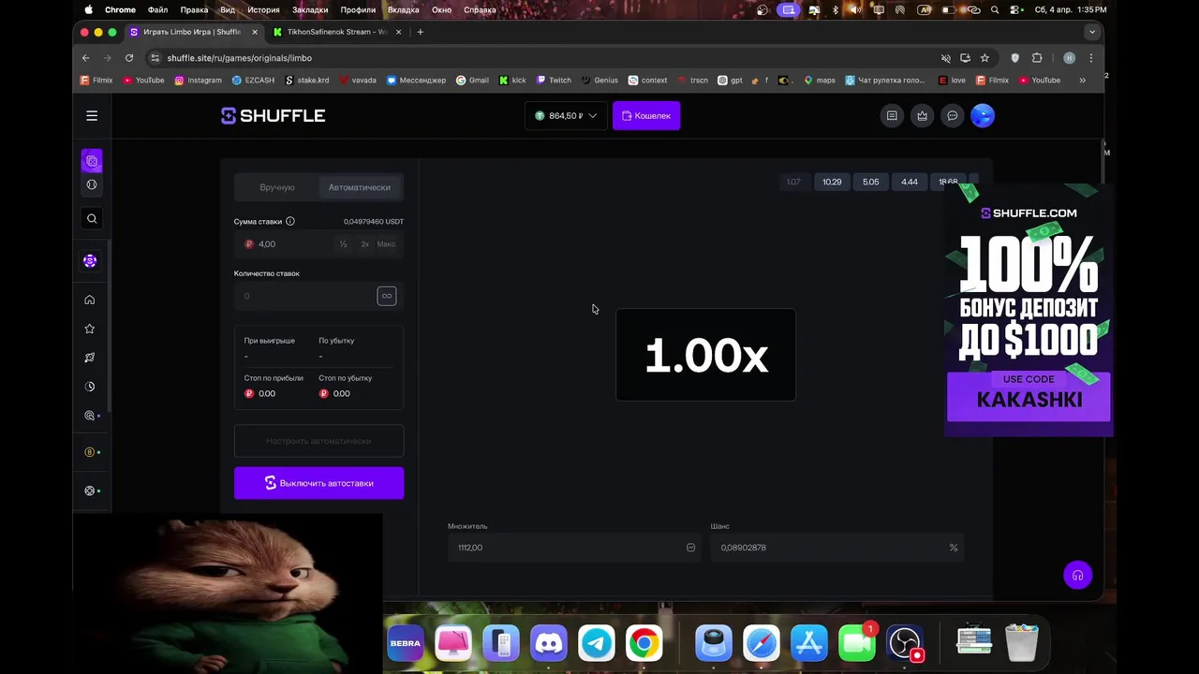Expand the 864,50 ₽ balance dropdown

(x=566, y=116)
